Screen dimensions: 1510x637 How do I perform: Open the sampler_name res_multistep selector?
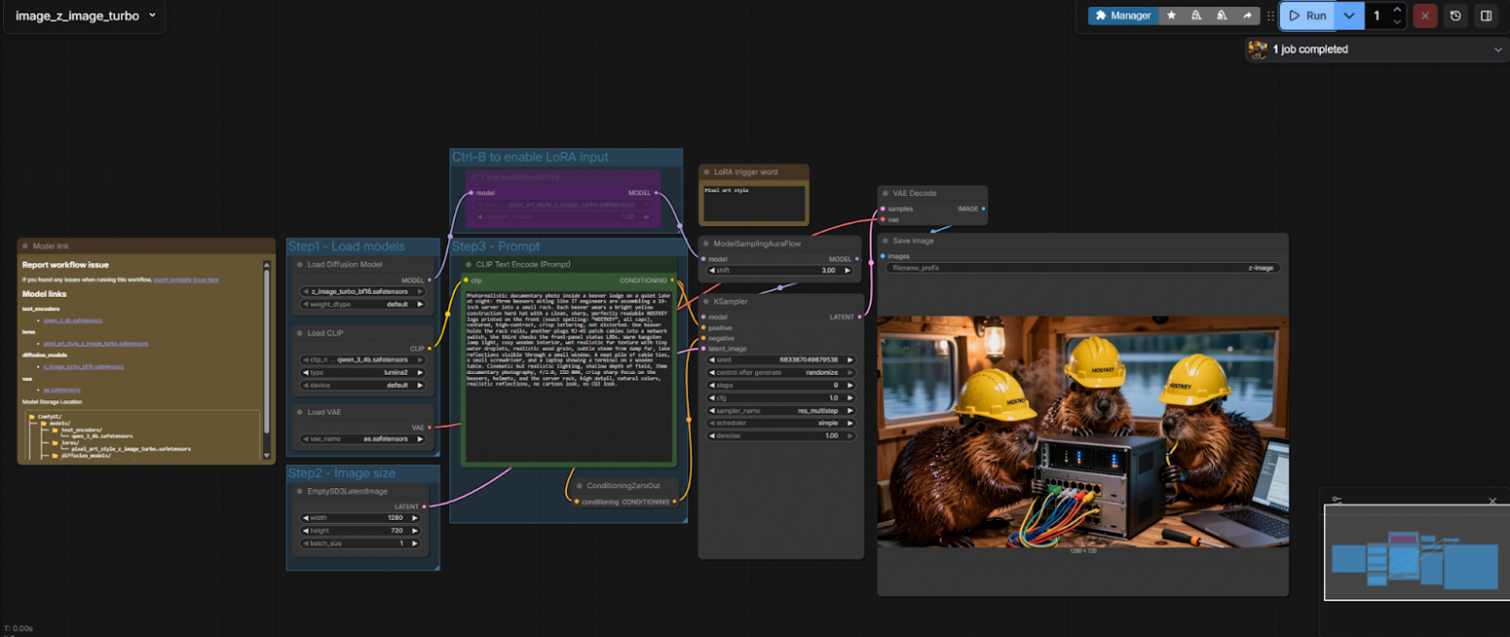point(780,410)
